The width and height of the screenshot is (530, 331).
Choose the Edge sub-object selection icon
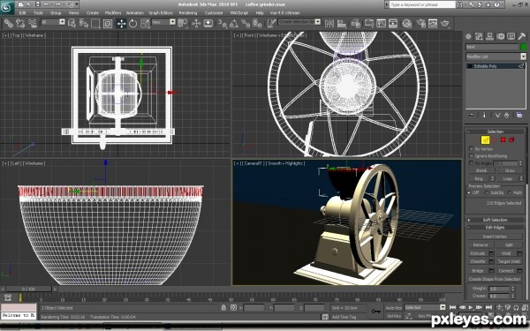[485, 139]
